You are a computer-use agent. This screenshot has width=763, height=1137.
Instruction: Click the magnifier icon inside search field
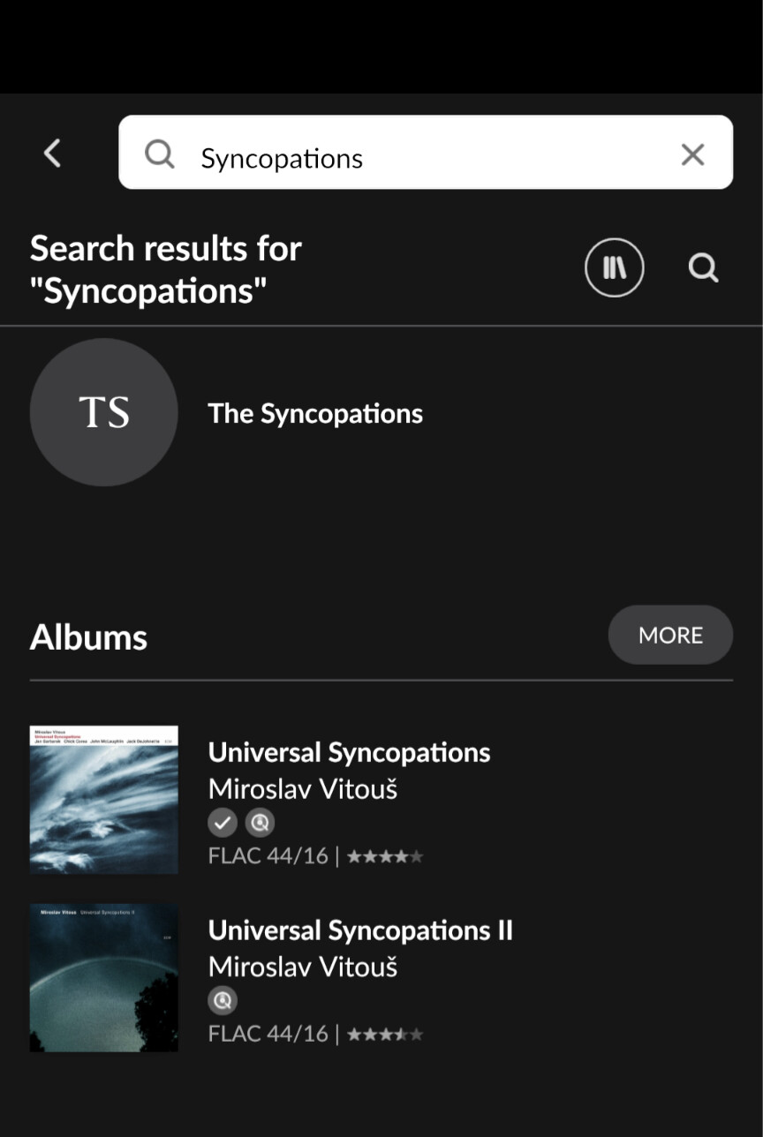(160, 154)
